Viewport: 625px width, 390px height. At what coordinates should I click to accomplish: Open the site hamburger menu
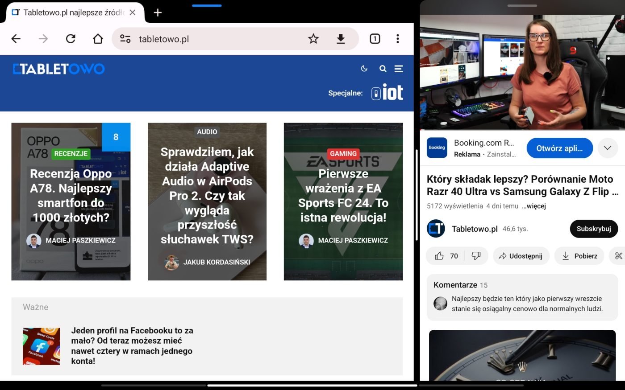point(399,69)
